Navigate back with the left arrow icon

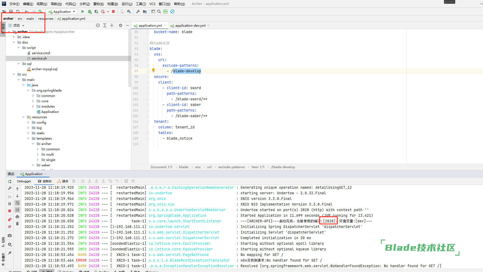[x=27, y=11]
